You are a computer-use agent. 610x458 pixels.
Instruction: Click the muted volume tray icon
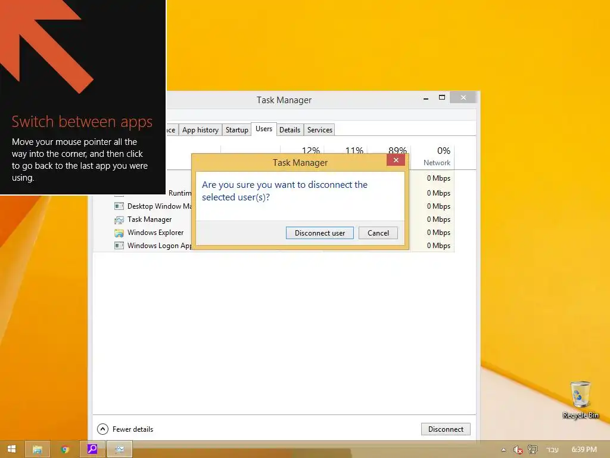pyautogui.click(x=518, y=450)
